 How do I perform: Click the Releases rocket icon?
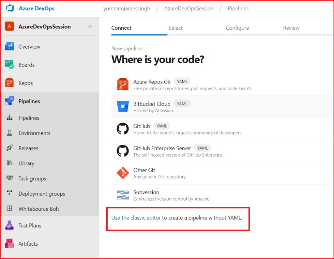coord(9,148)
